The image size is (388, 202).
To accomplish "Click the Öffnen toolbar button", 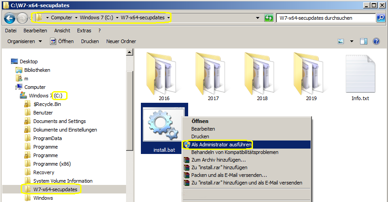I will (62, 41).
